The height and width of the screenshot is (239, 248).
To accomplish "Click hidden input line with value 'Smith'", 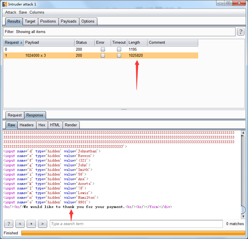I will tap(48, 170).
